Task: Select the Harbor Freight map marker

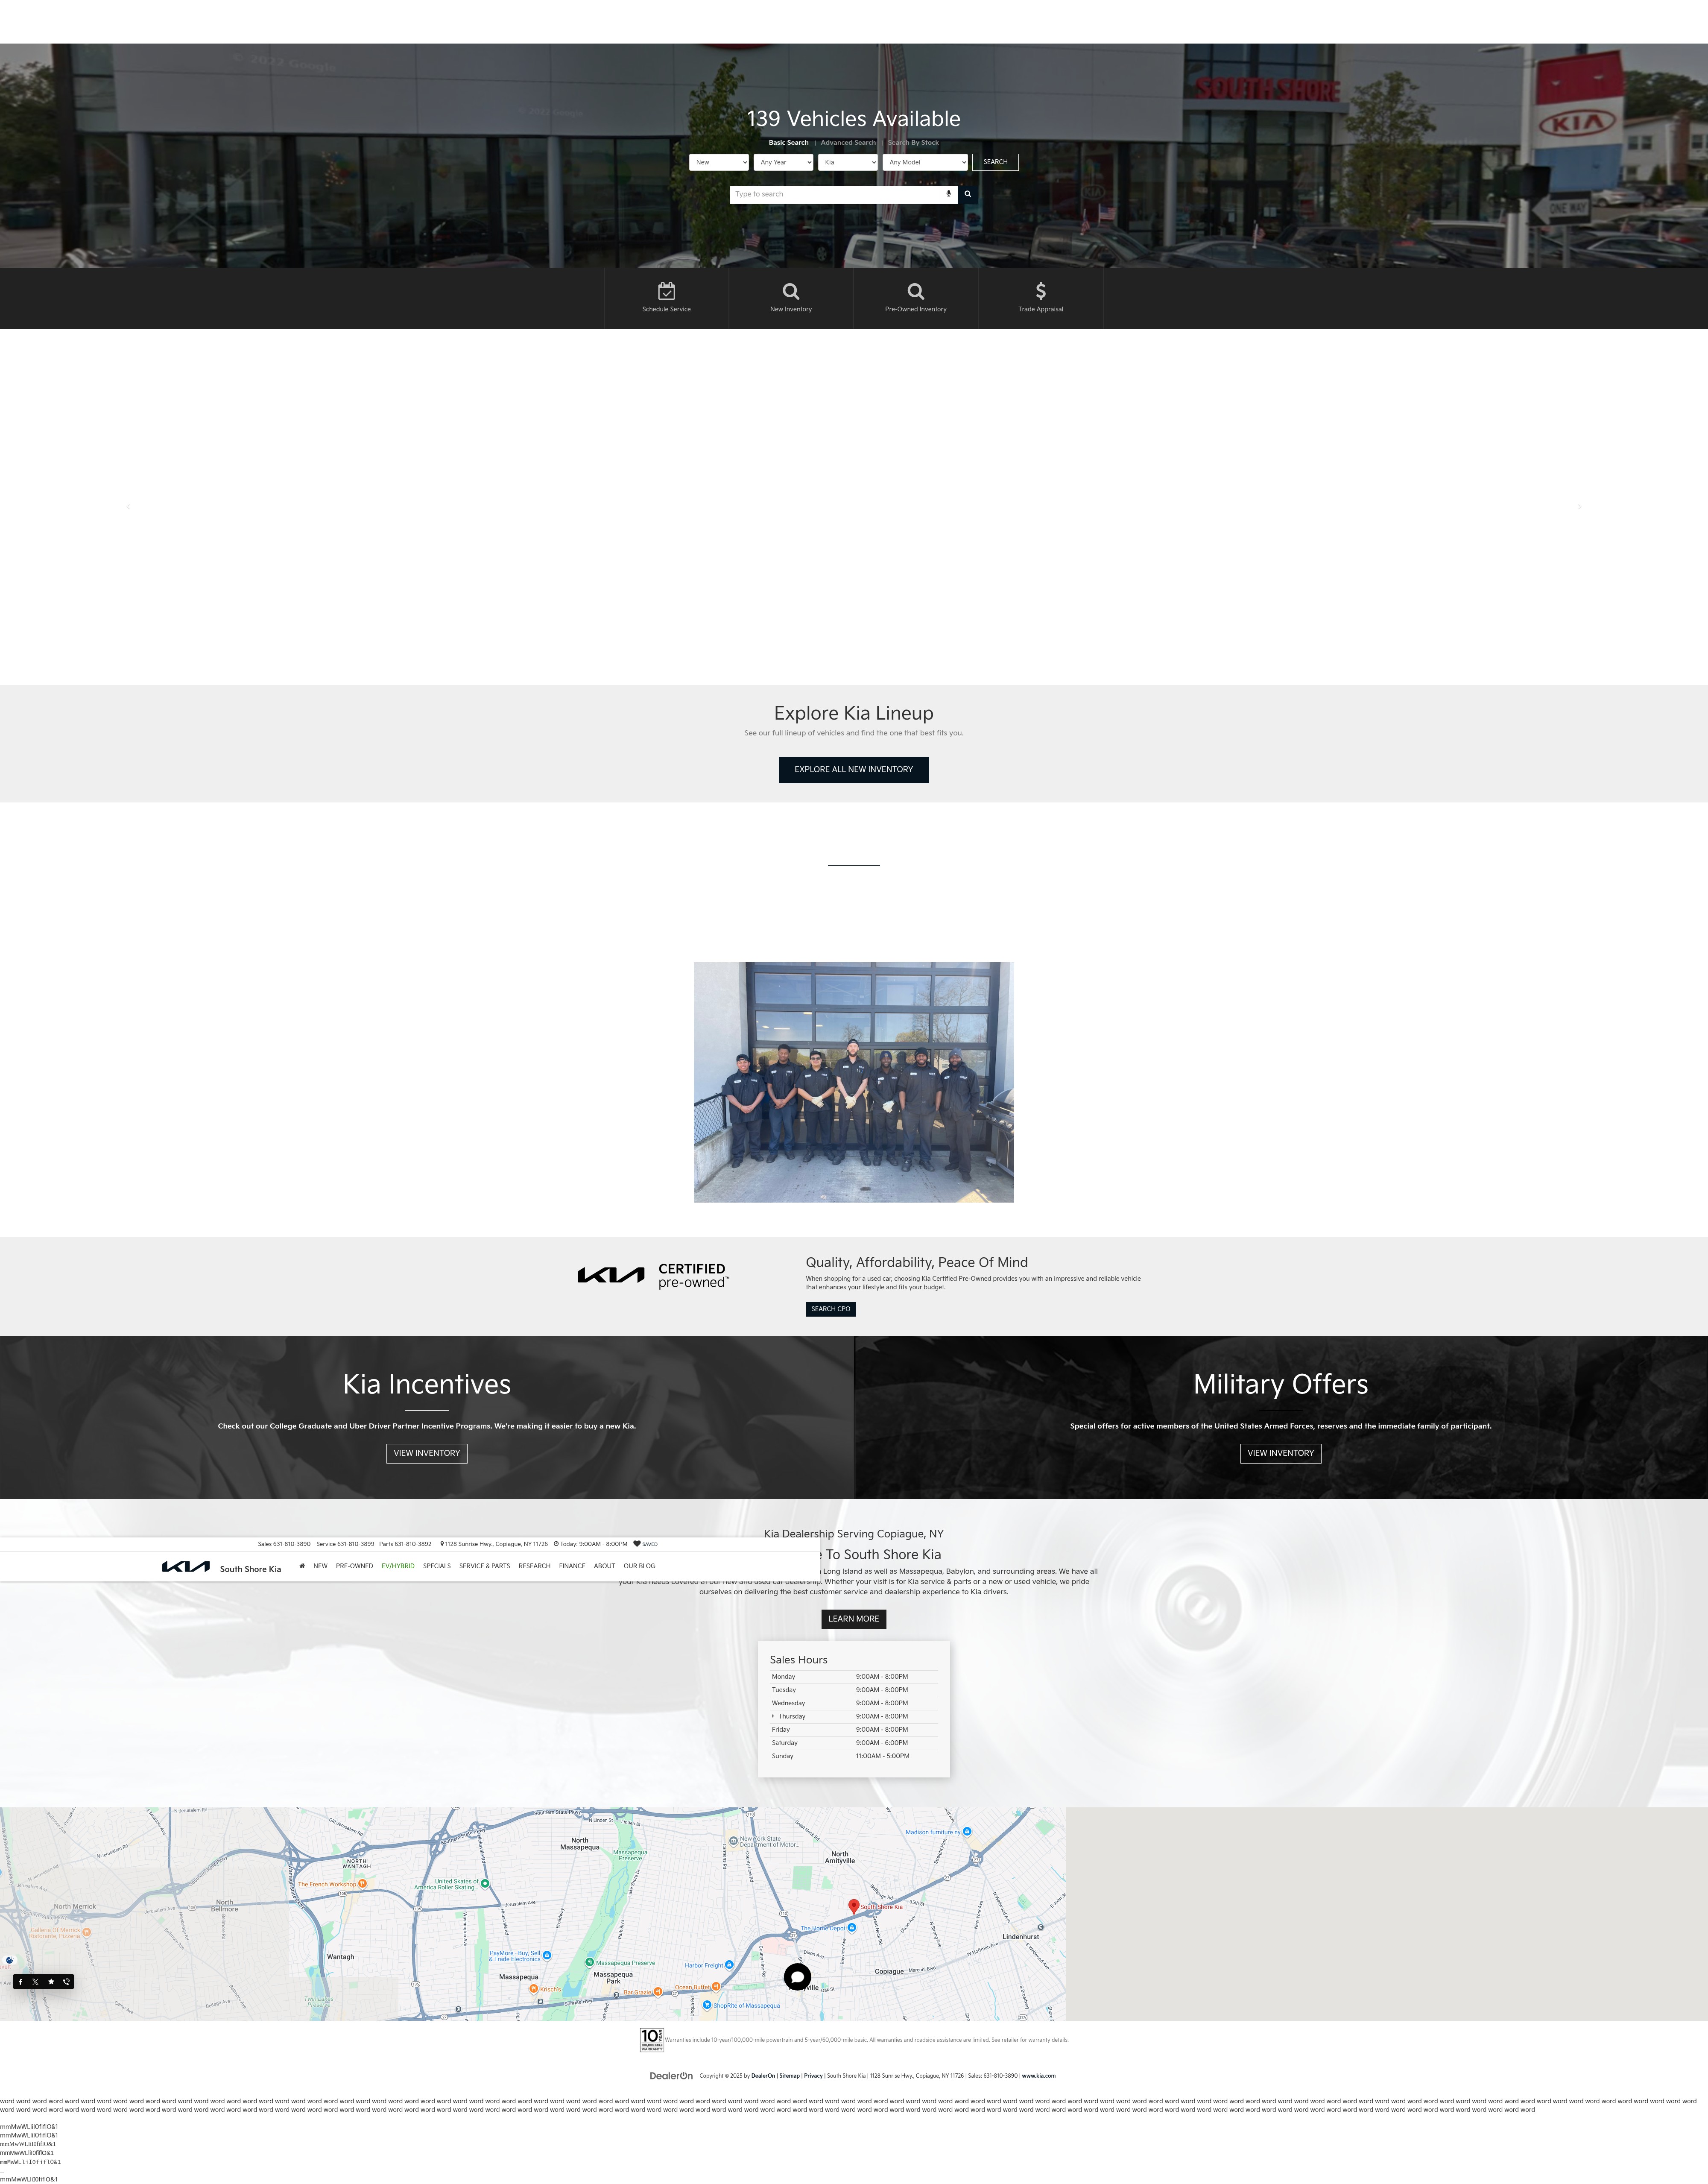Action: (729, 1965)
